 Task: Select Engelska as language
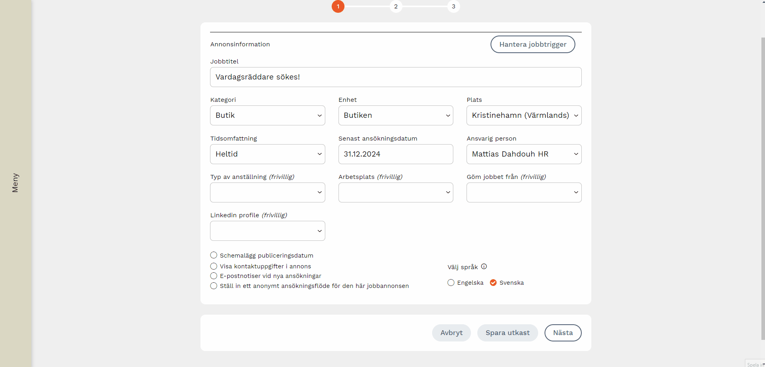(451, 283)
